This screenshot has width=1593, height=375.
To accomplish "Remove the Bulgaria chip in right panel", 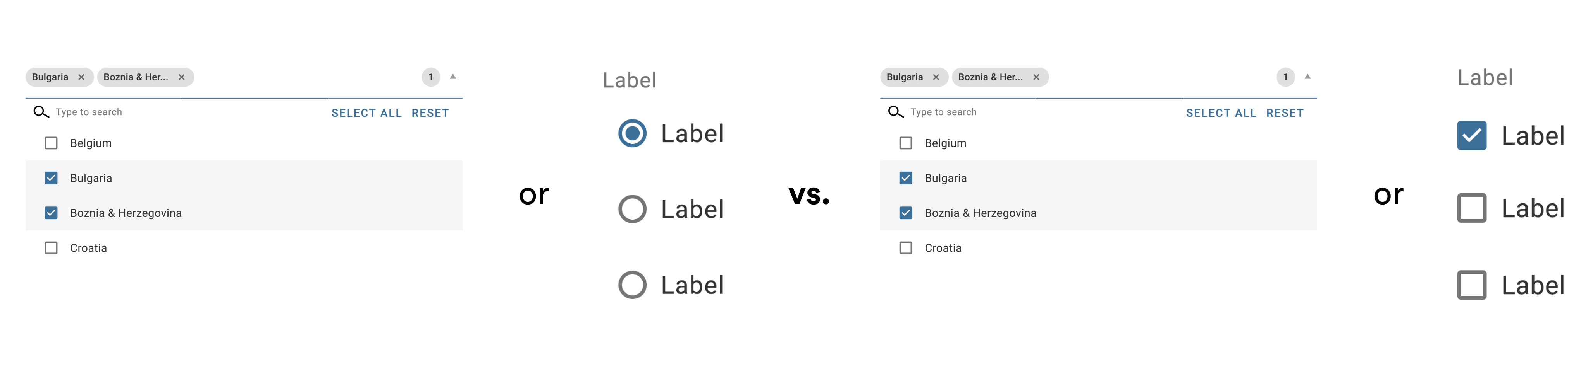I will (936, 77).
